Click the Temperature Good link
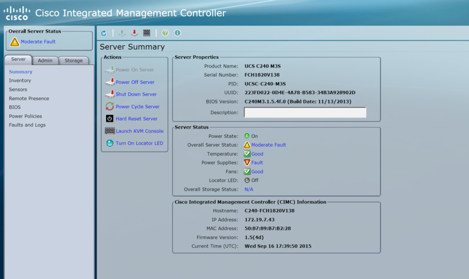The height and width of the screenshot is (279, 469). 257,154
